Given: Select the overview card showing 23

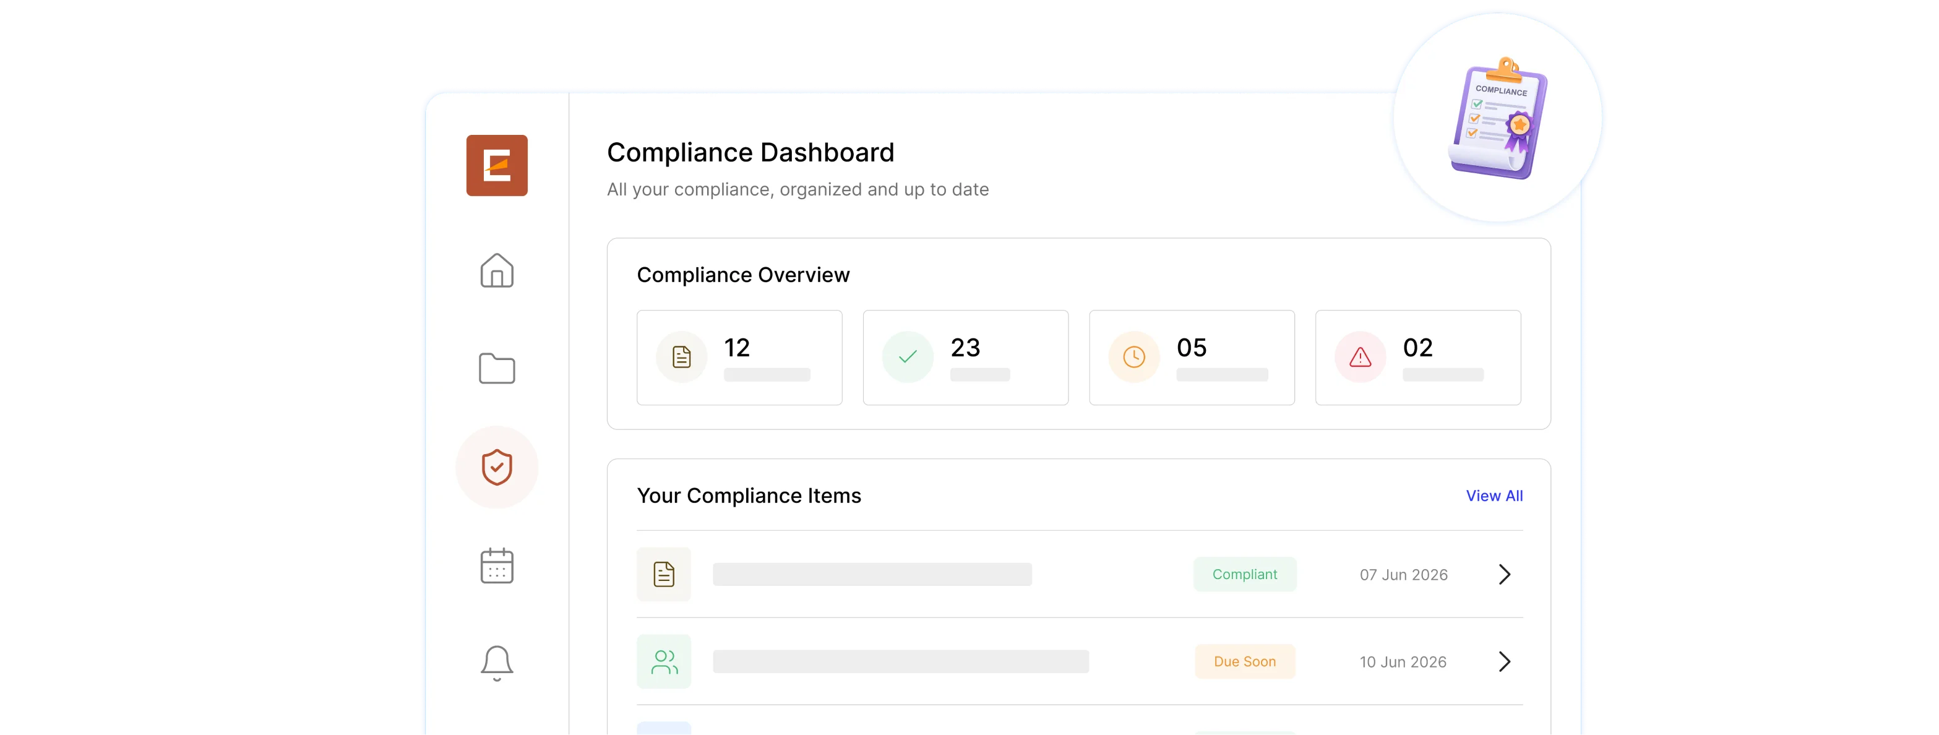Looking at the screenshot, I should [966, 358].
